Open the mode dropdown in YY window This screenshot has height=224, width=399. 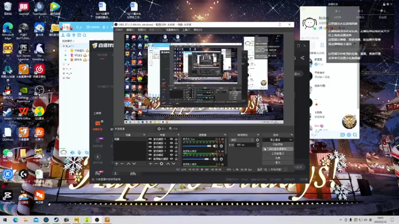68,41
